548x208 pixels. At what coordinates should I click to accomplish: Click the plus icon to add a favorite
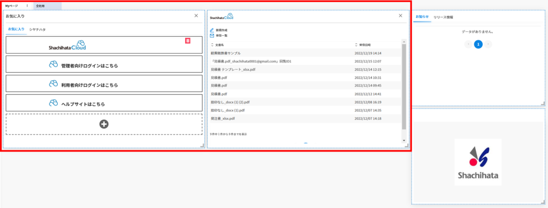click(x=104, y=124)
